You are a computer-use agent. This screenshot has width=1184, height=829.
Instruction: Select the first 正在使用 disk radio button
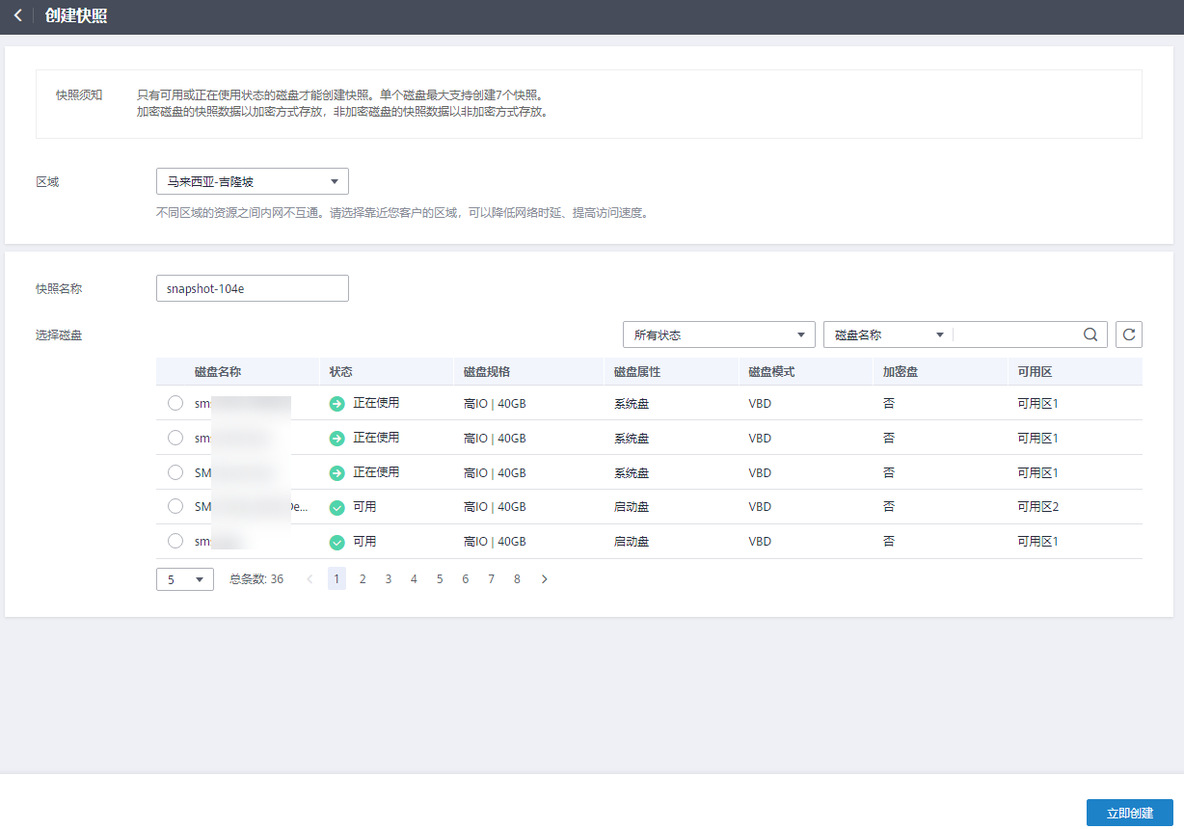[175, 403]
